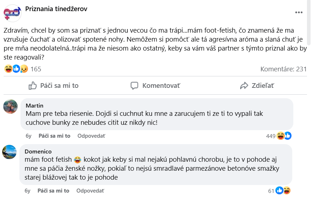The image size is (312, 199).
Task: Click the 6y timestamp on Martin's comment
Action: 29,136
